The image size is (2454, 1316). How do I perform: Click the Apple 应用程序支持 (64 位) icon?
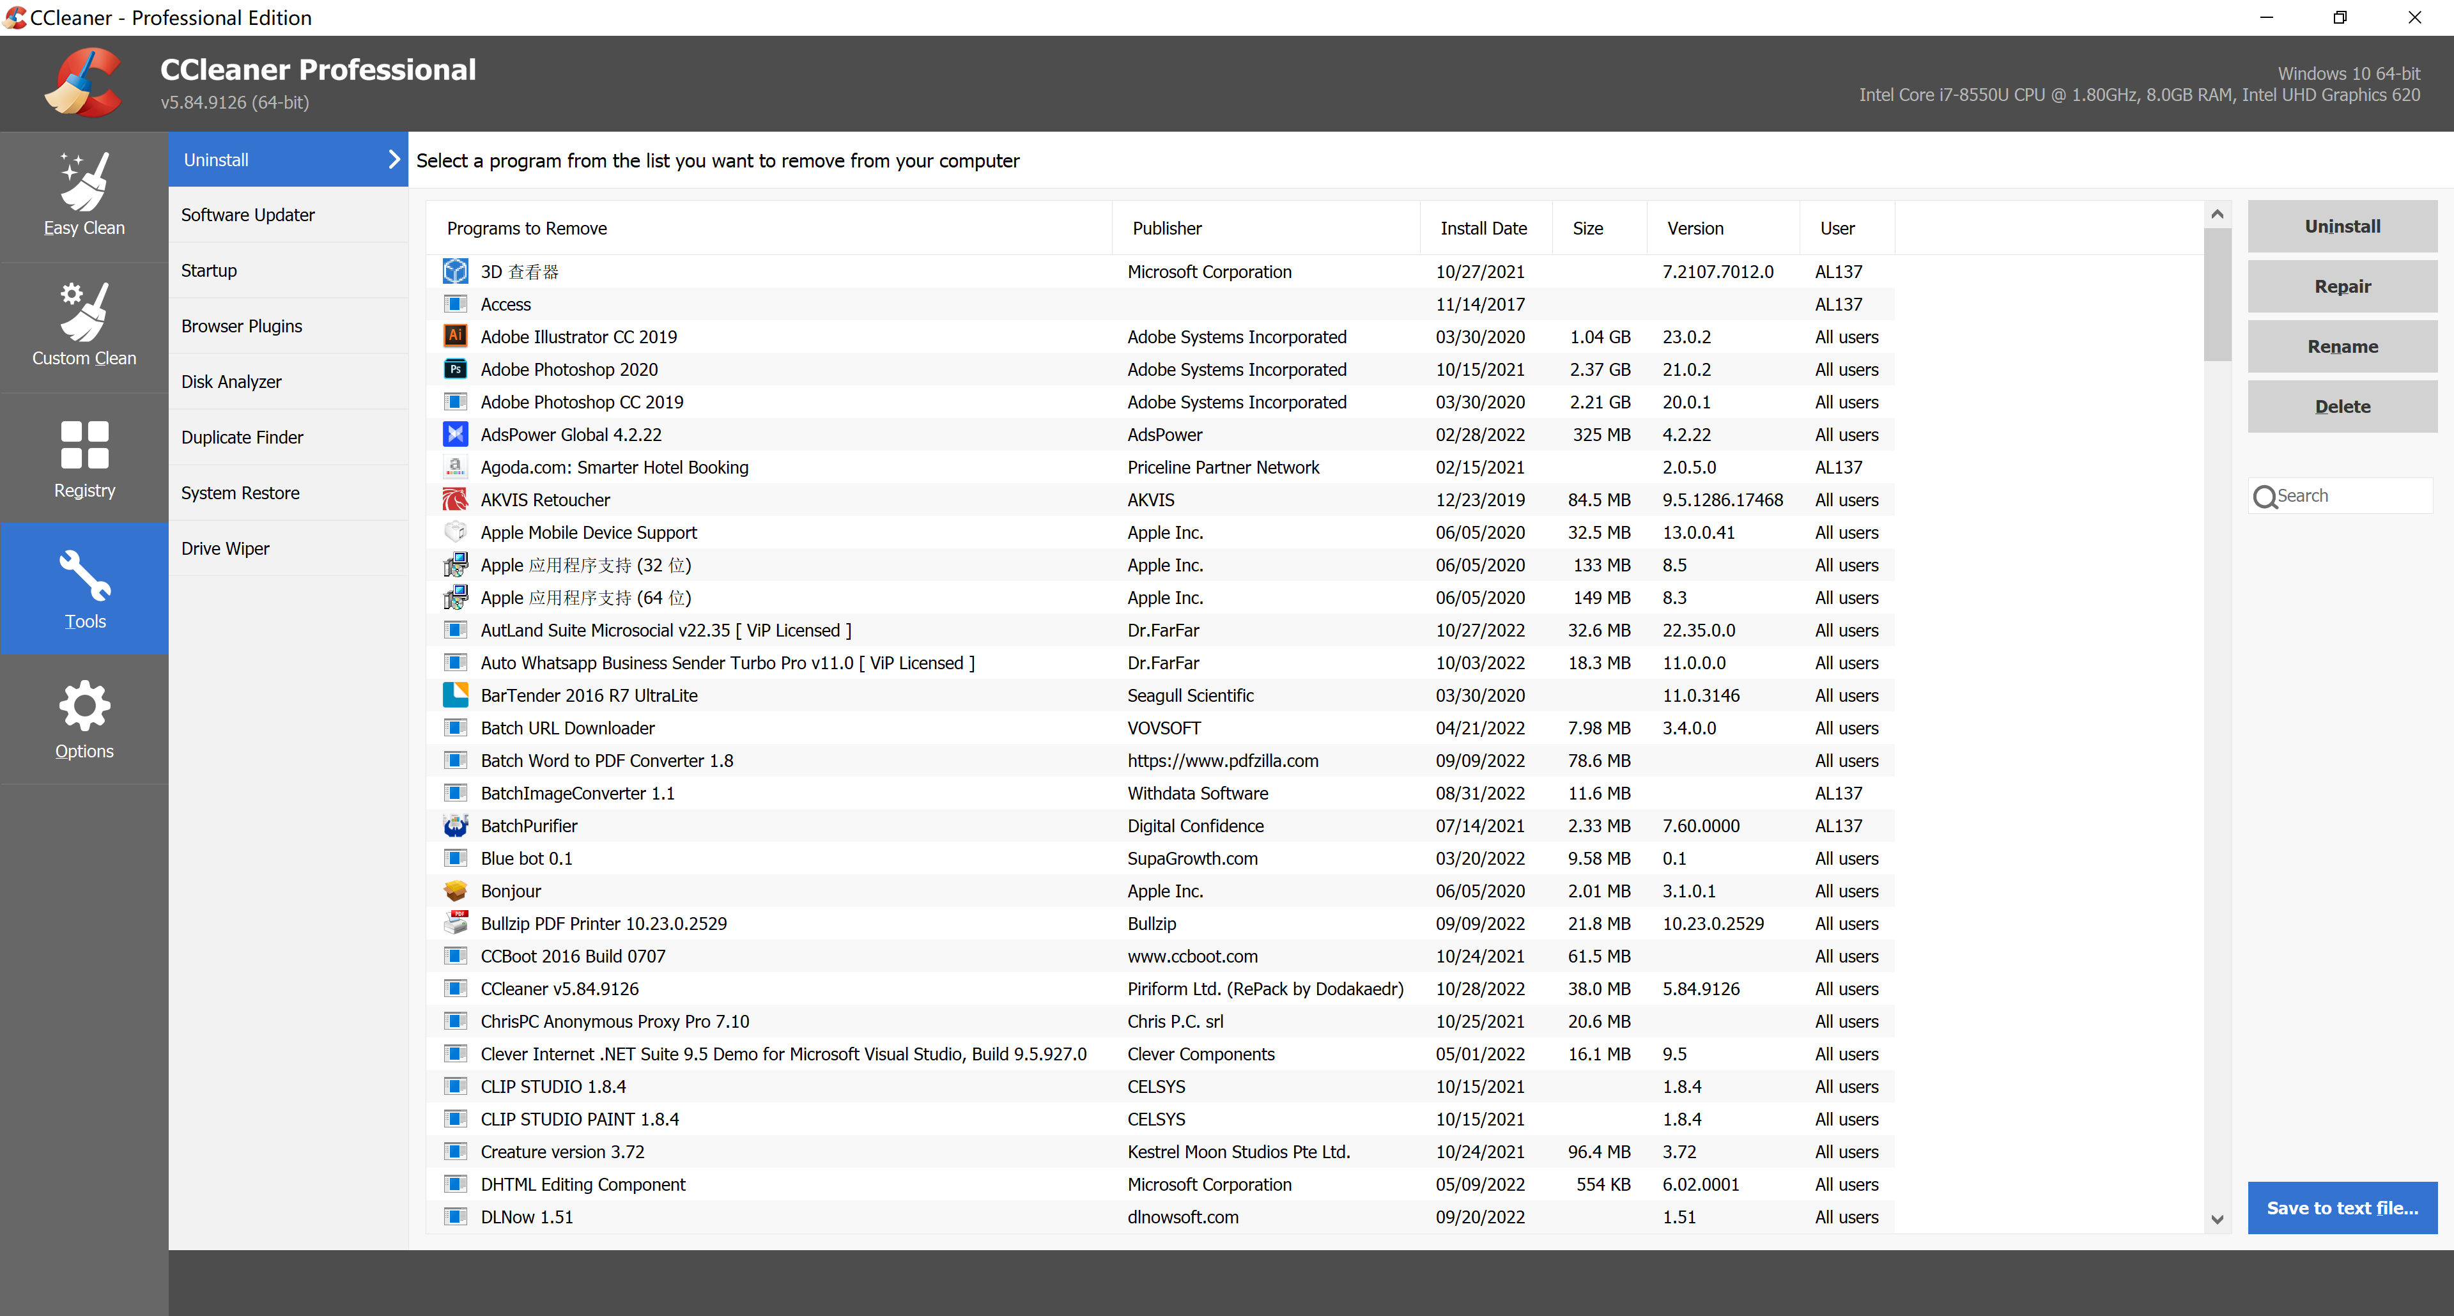coord(456,598)
